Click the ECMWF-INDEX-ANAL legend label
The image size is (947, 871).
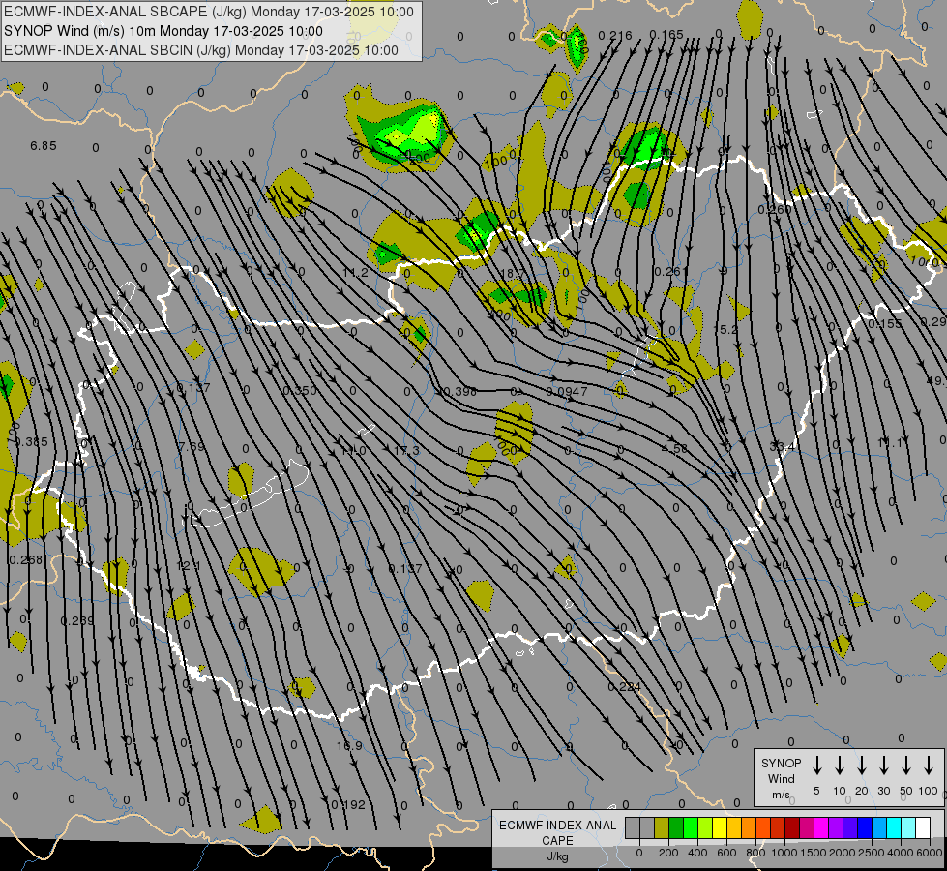click(x=557, y=826)
